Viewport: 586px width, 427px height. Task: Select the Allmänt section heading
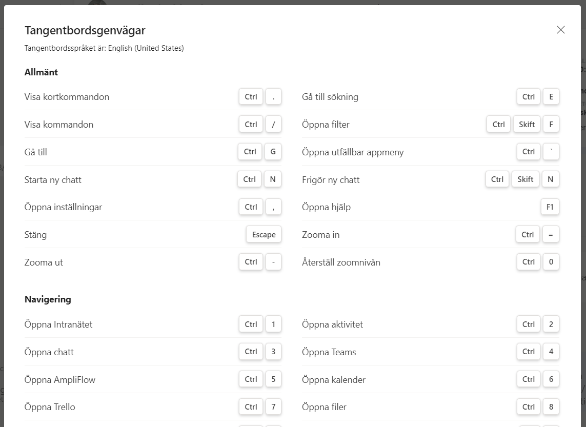point(41,72)
